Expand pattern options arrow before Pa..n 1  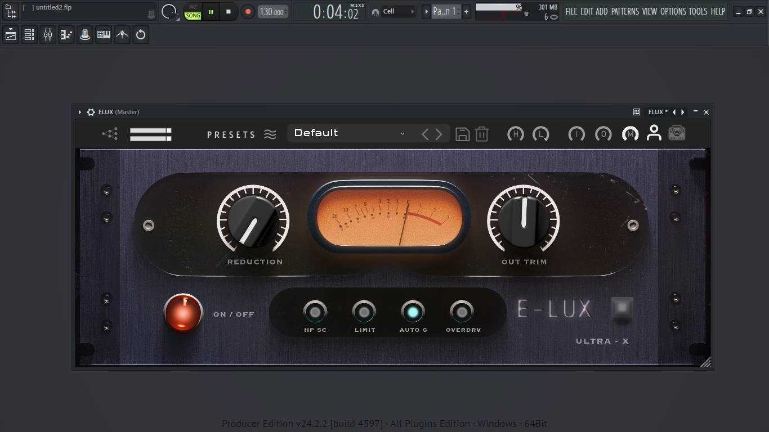426,11
